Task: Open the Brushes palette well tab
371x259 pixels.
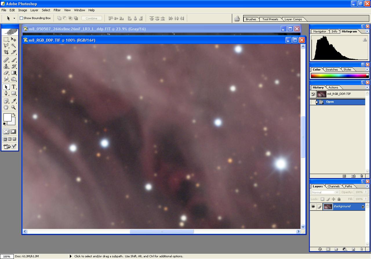Action: point(251,19)
